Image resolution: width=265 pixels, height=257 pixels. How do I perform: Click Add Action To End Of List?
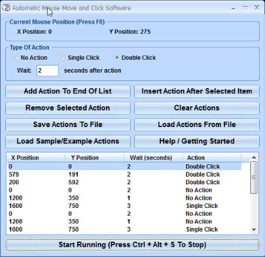coord(68,91)
